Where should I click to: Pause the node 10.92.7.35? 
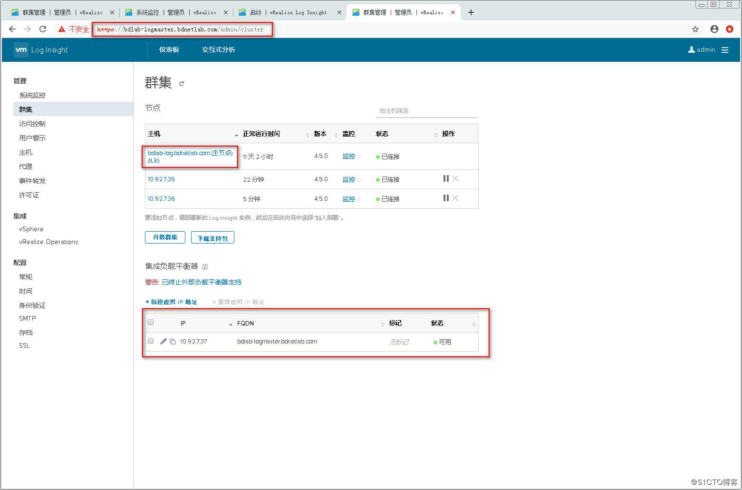pyautogui.click(x=446, y=178)
